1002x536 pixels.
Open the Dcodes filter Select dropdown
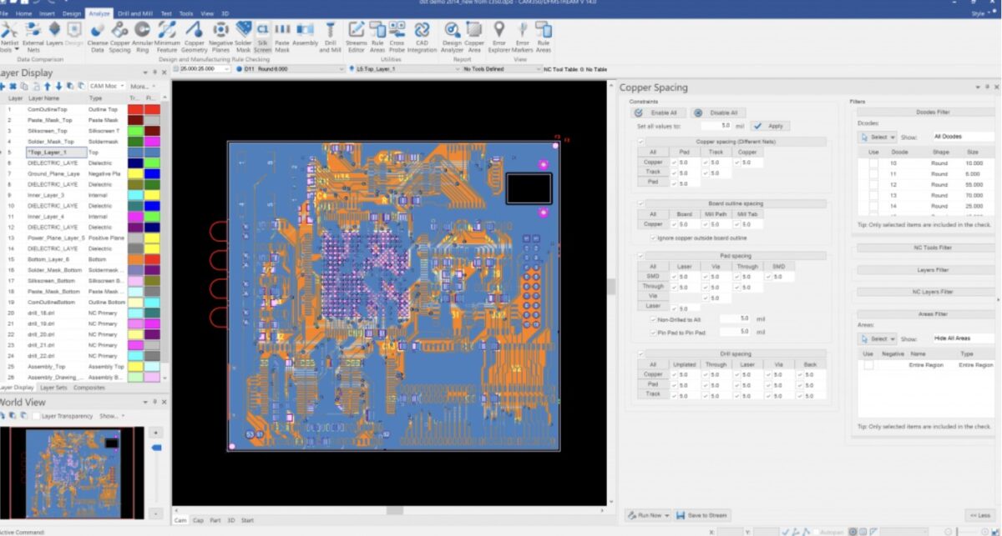(x=878, y=137)
